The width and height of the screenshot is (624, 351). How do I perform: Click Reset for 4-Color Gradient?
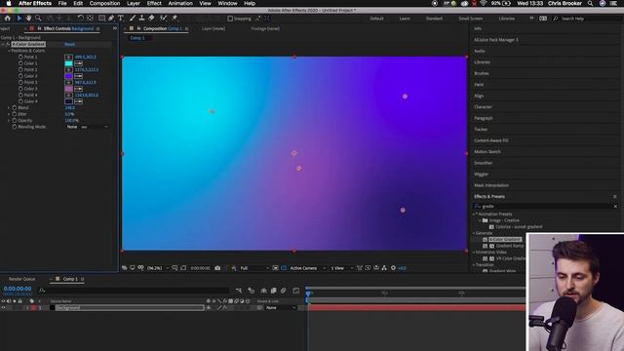69,44
